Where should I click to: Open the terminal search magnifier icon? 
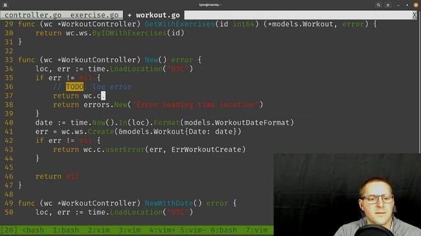click(x=378, y=5)
